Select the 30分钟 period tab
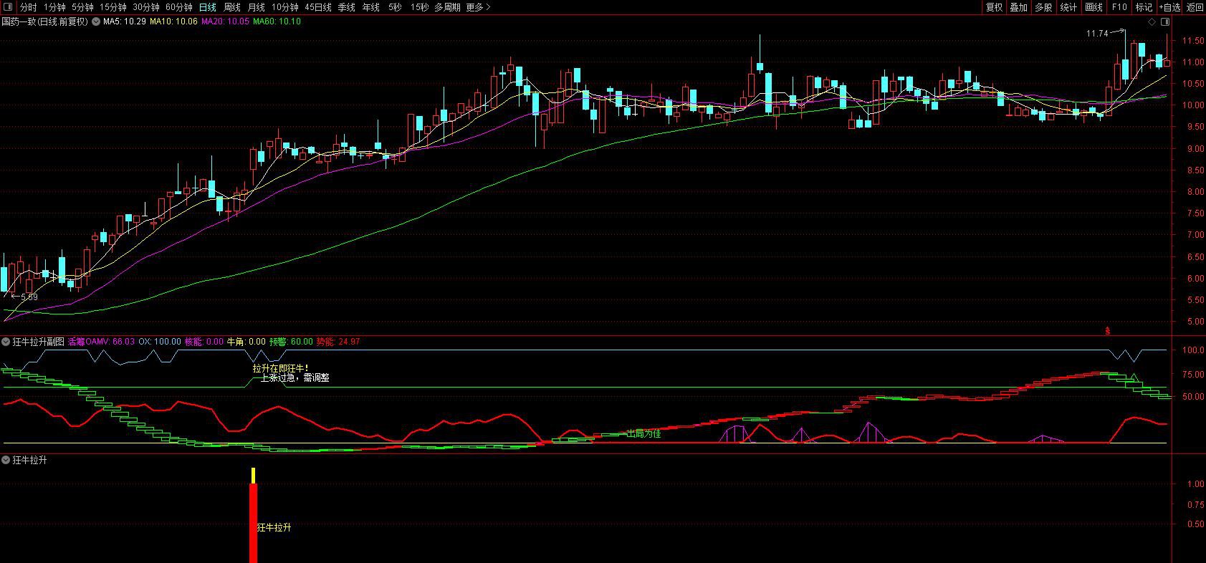1206x563 pixels. pos(145,7)
